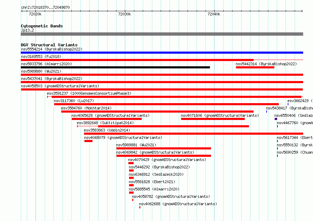Select nsv4068079 (gnomADStructuralVariants) label
Image resolution: width=313 pixels, height=221 pixels.
coord(123,138)
